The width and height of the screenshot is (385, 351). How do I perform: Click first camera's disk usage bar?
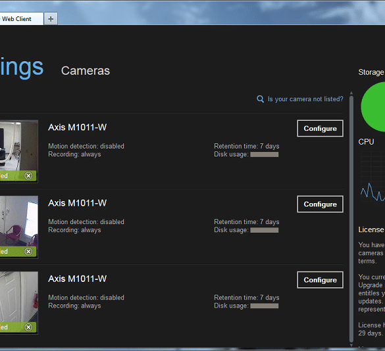264,154
